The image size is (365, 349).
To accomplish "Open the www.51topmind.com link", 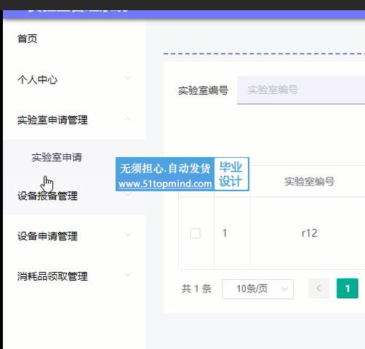I will click(x=165, y=184).
